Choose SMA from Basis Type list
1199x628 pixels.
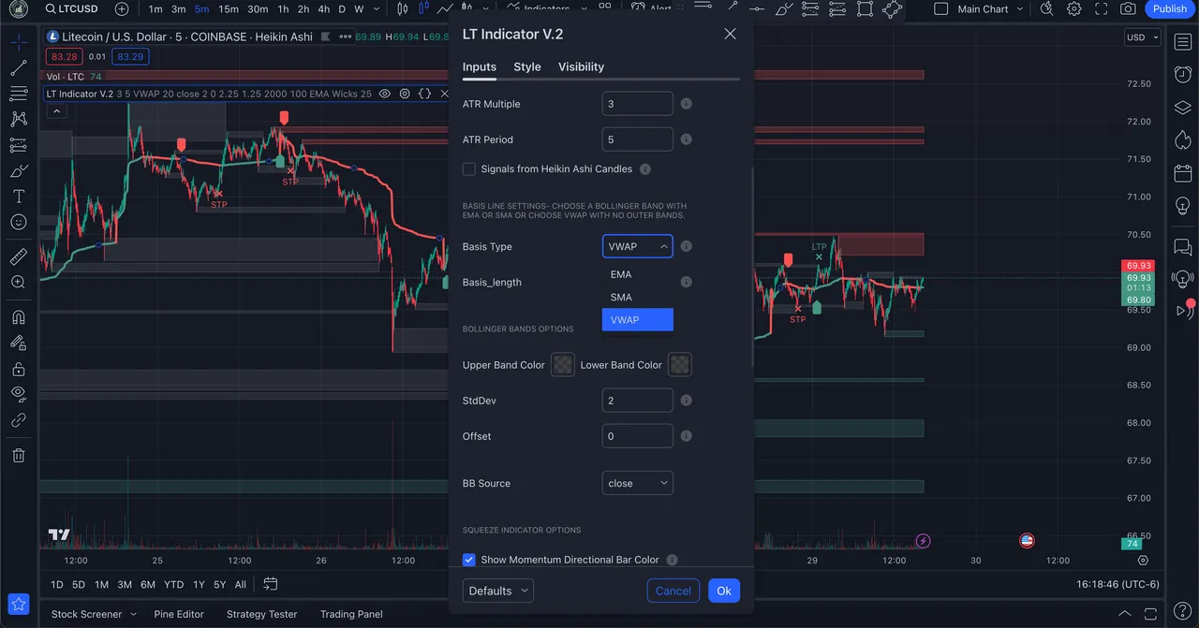point(637,297)
